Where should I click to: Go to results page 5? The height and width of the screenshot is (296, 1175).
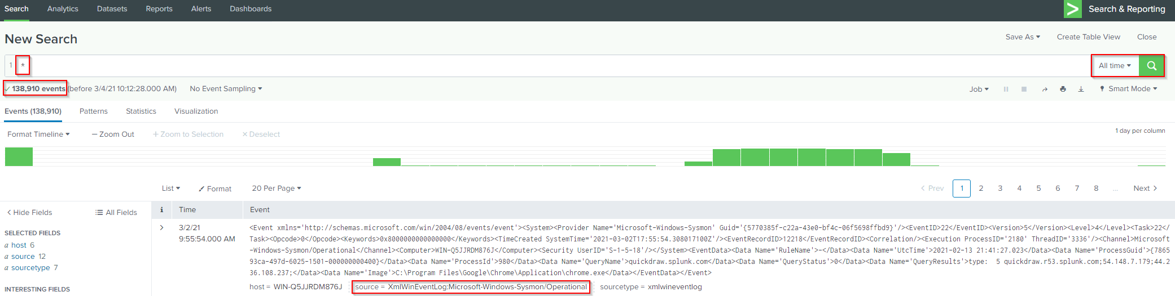(x=1038, y=189)
